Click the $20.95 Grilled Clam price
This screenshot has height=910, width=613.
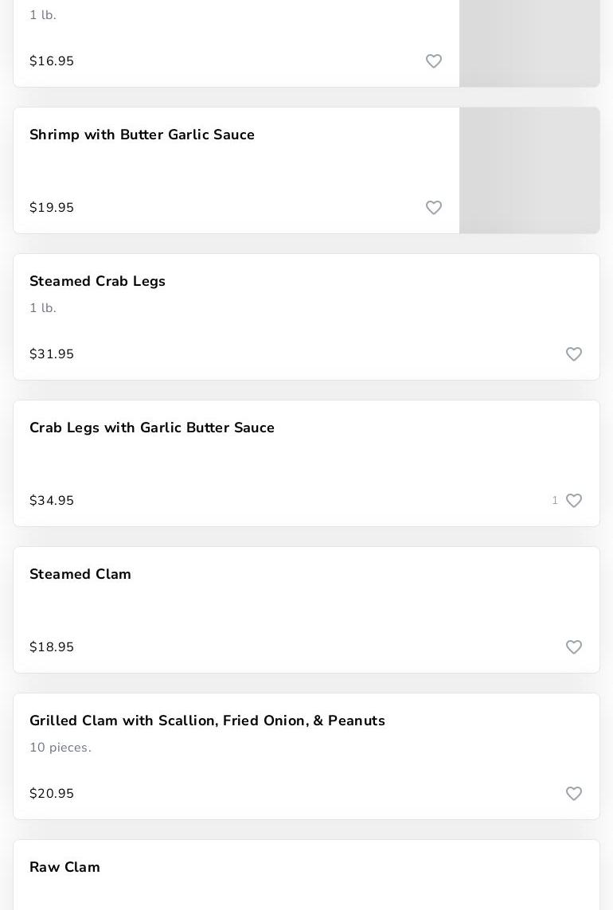52,794
